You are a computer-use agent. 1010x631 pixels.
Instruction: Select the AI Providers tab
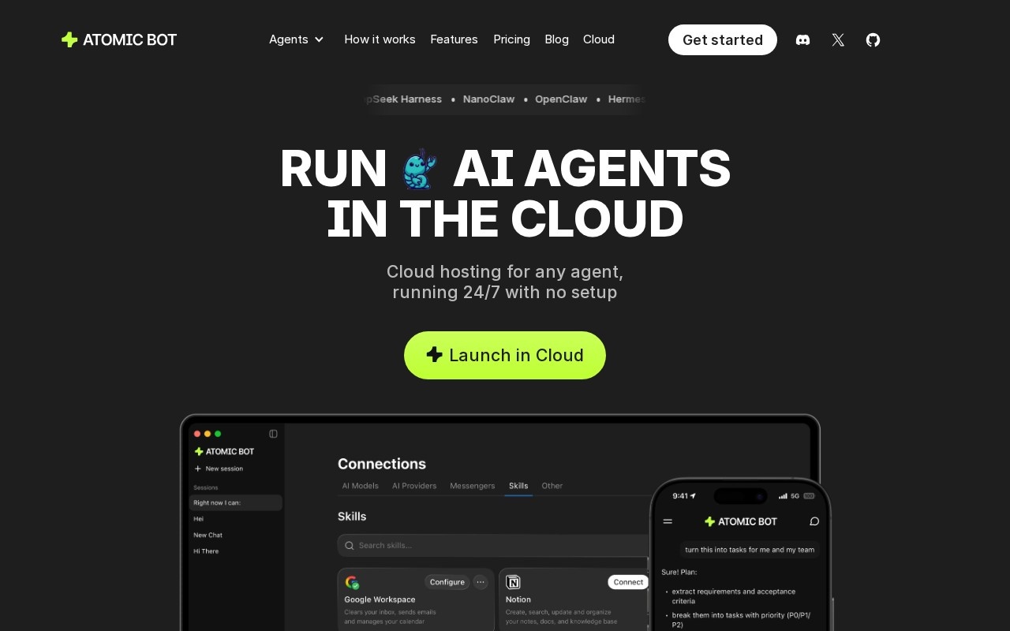pyautogui.click(x=414, y=486)
